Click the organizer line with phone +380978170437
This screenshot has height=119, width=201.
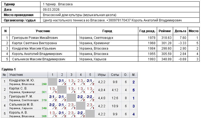click(x=112, y=20)
